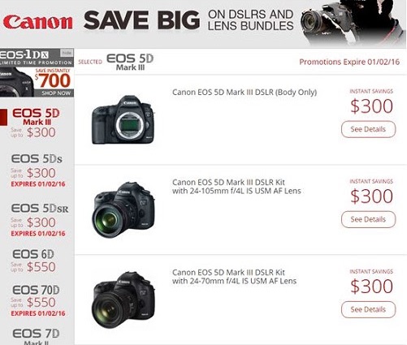Open the 24-105mm f/4L kit title link

click(236, 187)
